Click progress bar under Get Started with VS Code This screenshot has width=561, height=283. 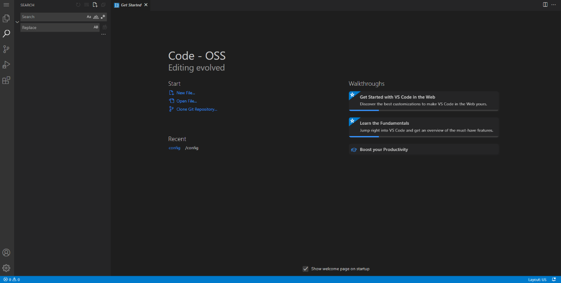pos(424,110)
